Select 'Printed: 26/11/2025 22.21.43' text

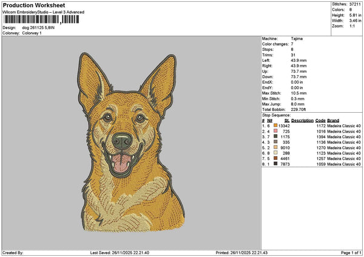pyautogui.click(x=241, y=253)
